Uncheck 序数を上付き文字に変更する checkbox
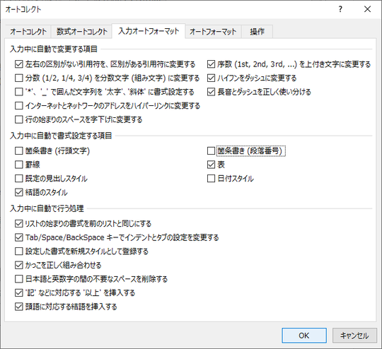This screenshot has height=349, width=382. 211,64
